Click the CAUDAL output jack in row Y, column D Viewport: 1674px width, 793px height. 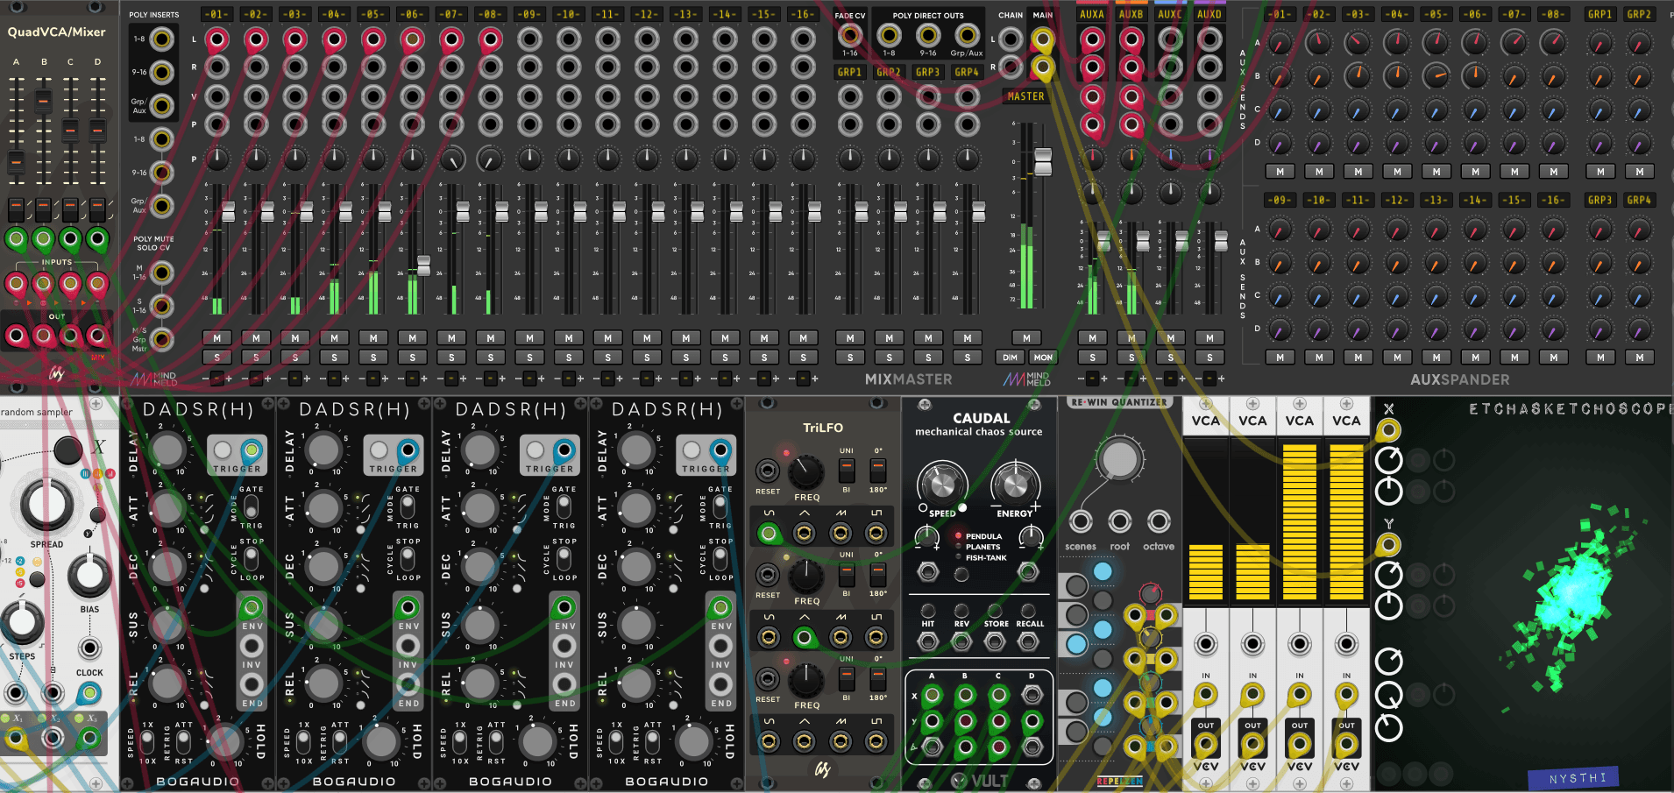1032,721
